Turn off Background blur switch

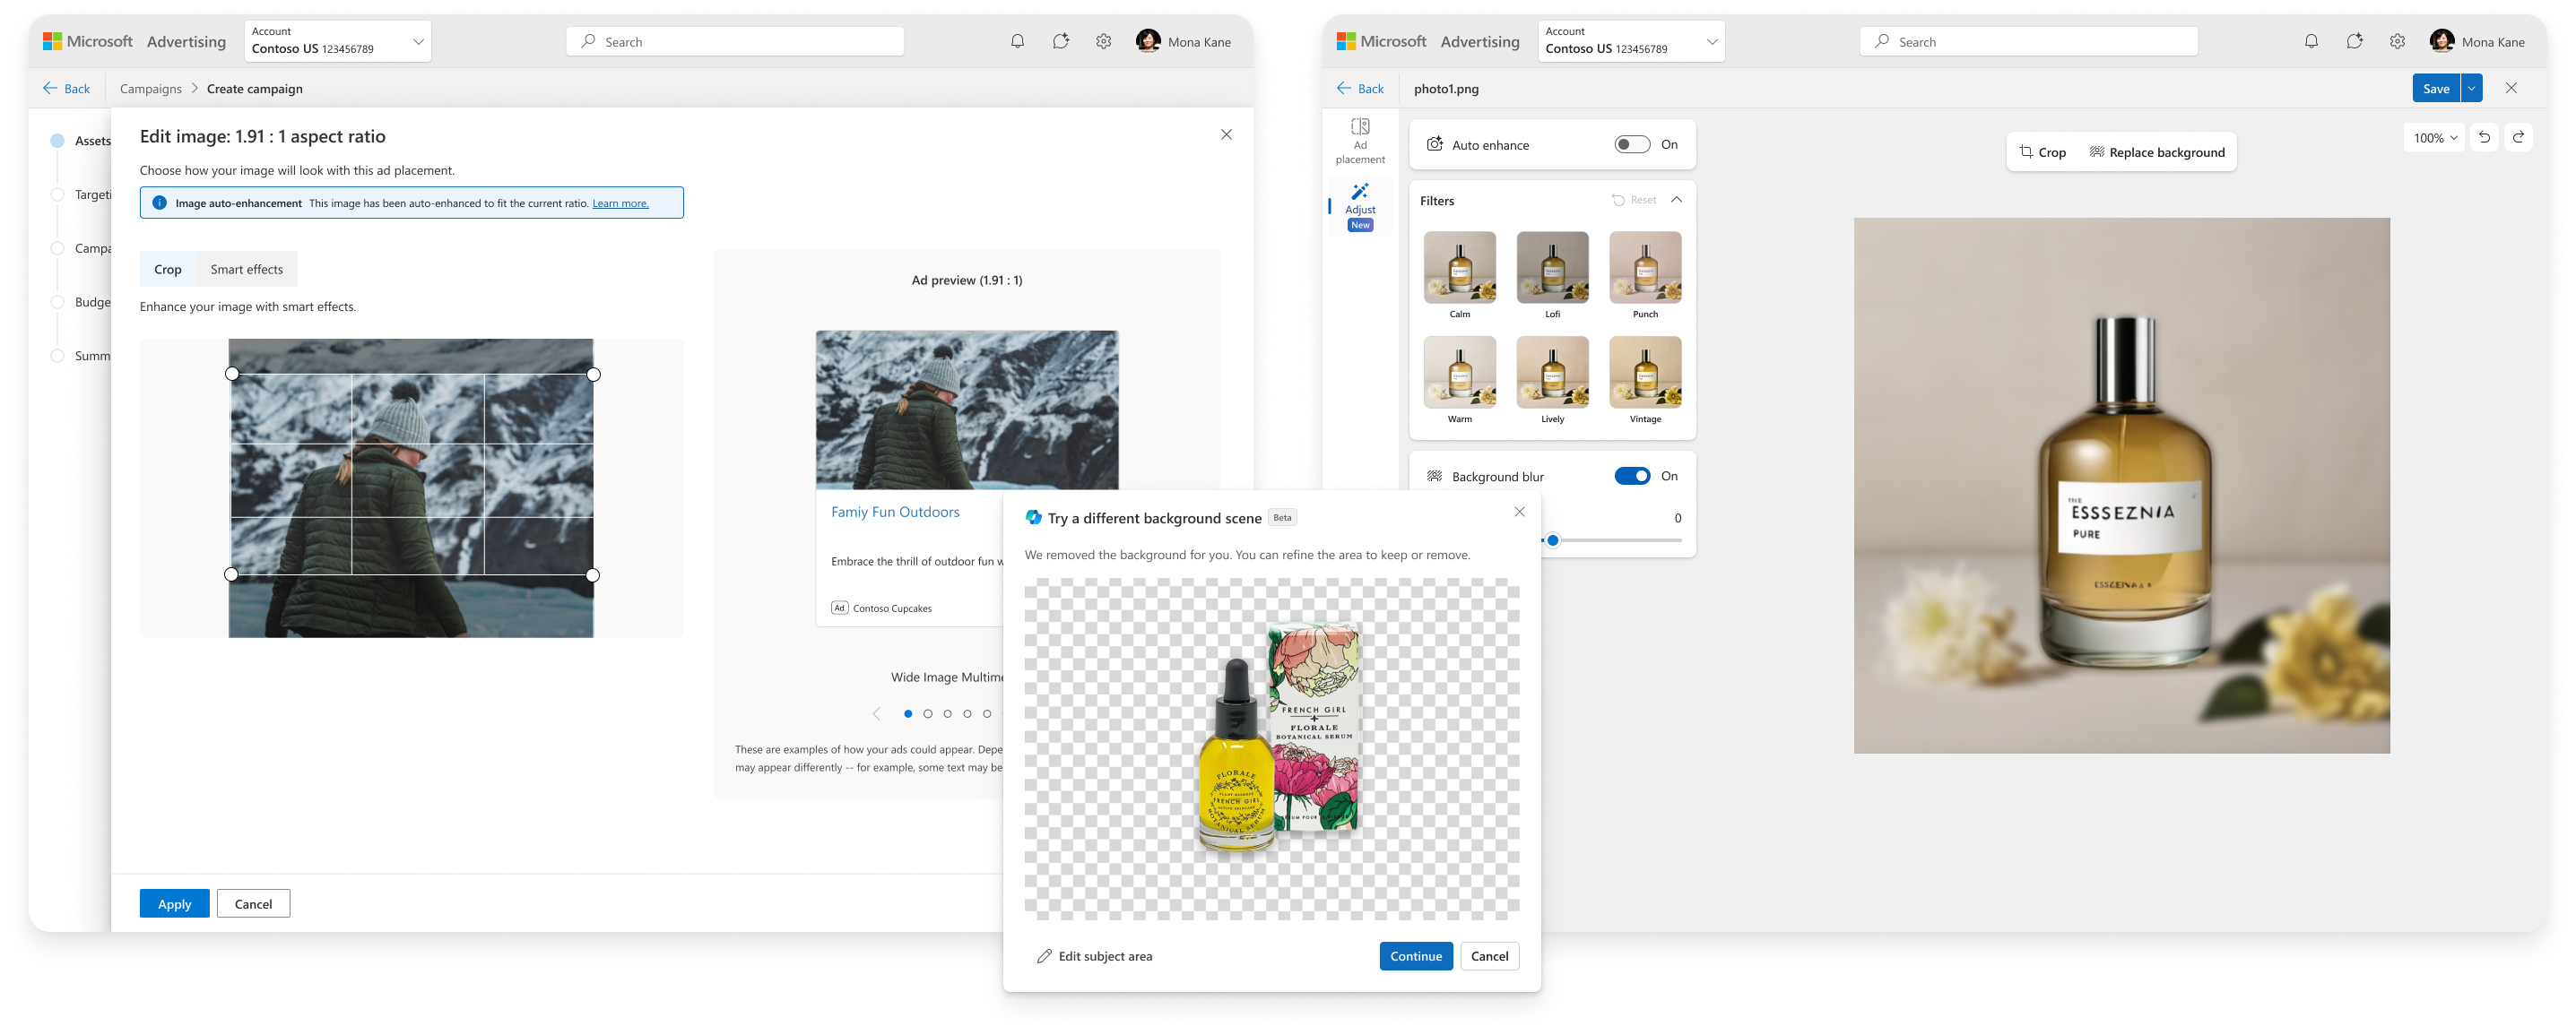[x=1632, y=477]
